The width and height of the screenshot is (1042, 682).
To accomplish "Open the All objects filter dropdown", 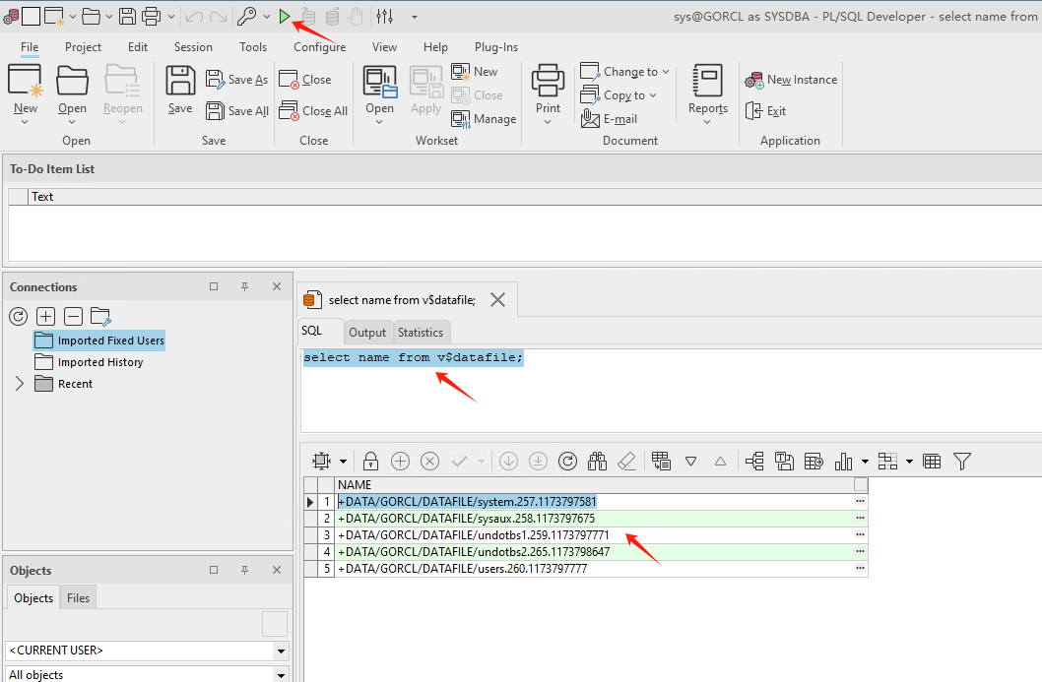I will tap(281, 675).
